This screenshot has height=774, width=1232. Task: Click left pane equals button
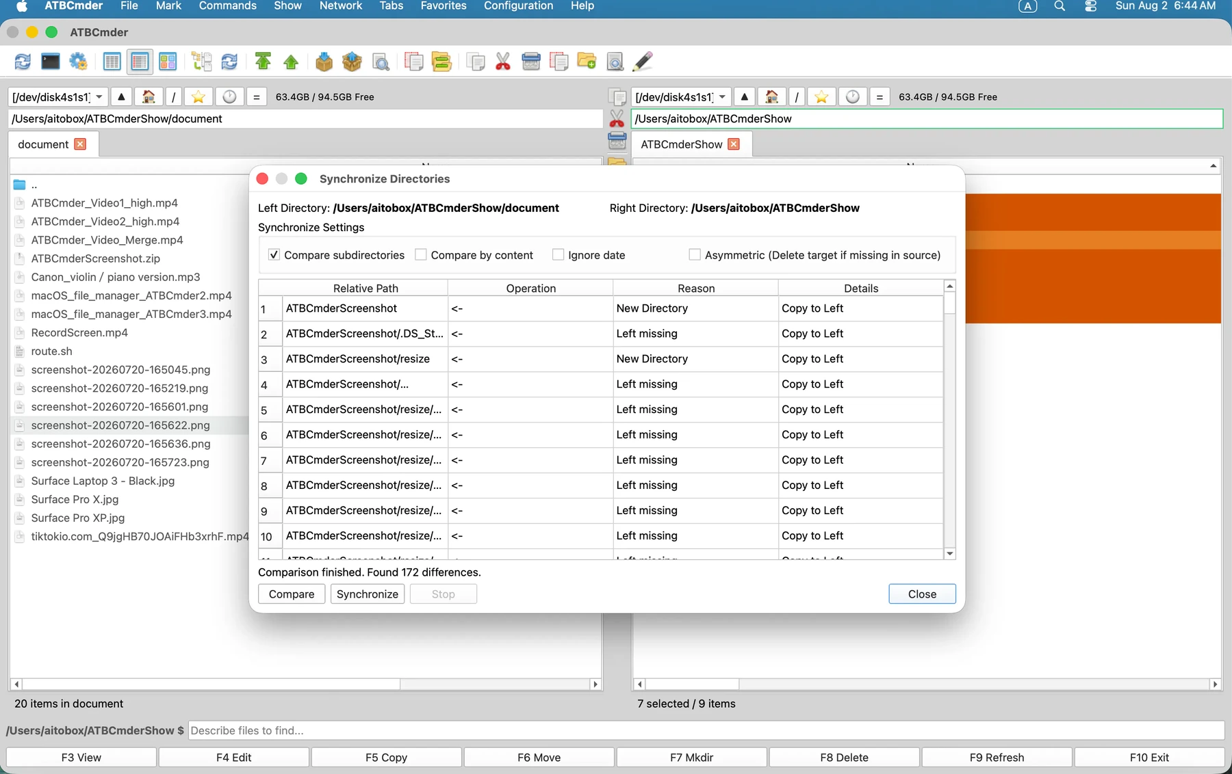tap(257, 97)
